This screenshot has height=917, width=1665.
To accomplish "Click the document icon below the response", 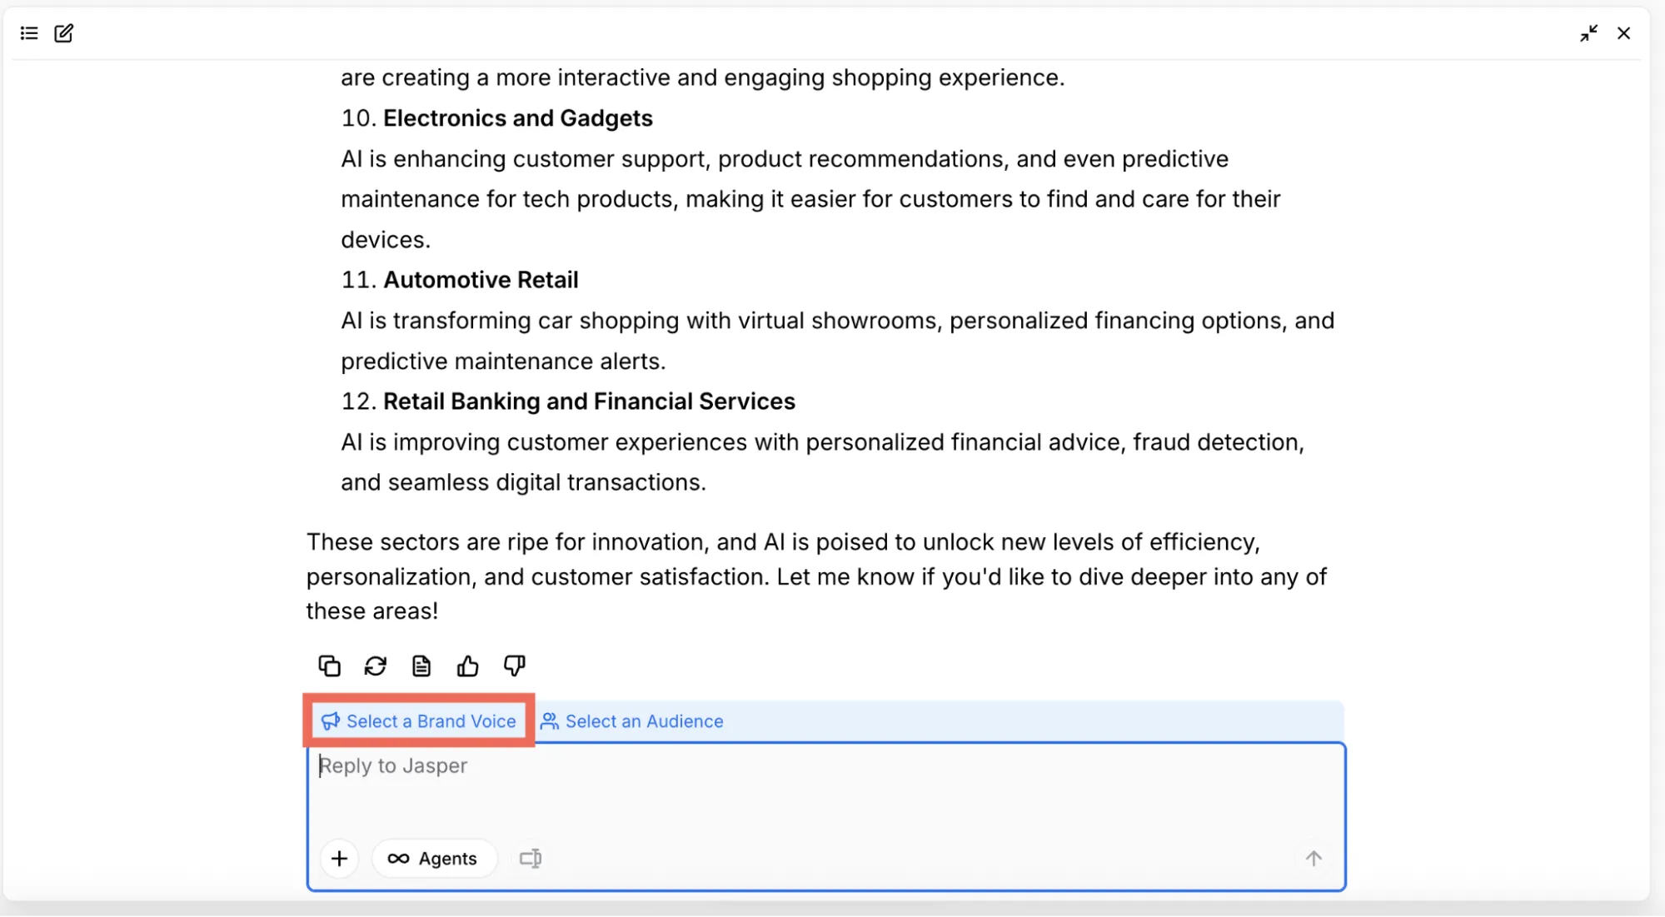I will [x=421, y=666].
